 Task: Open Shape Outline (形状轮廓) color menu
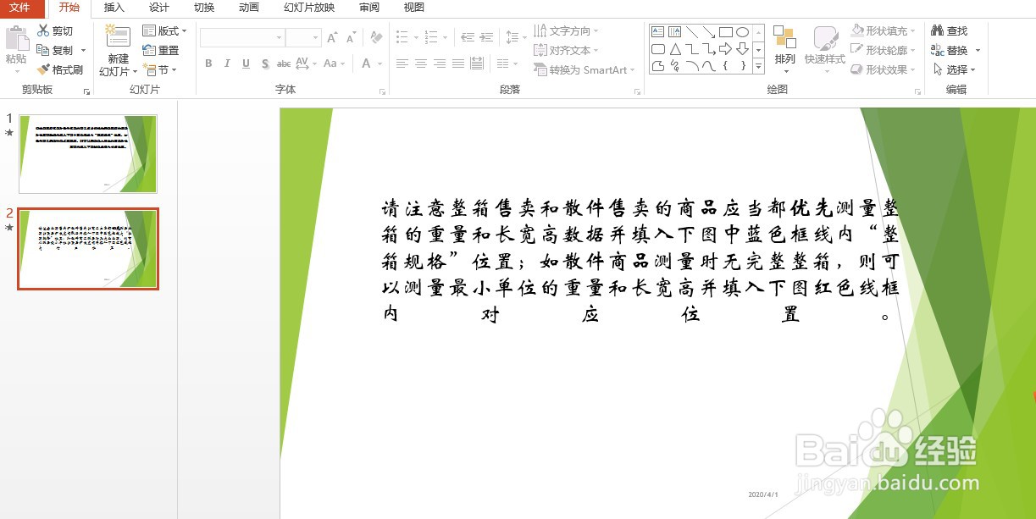[884, 50]
